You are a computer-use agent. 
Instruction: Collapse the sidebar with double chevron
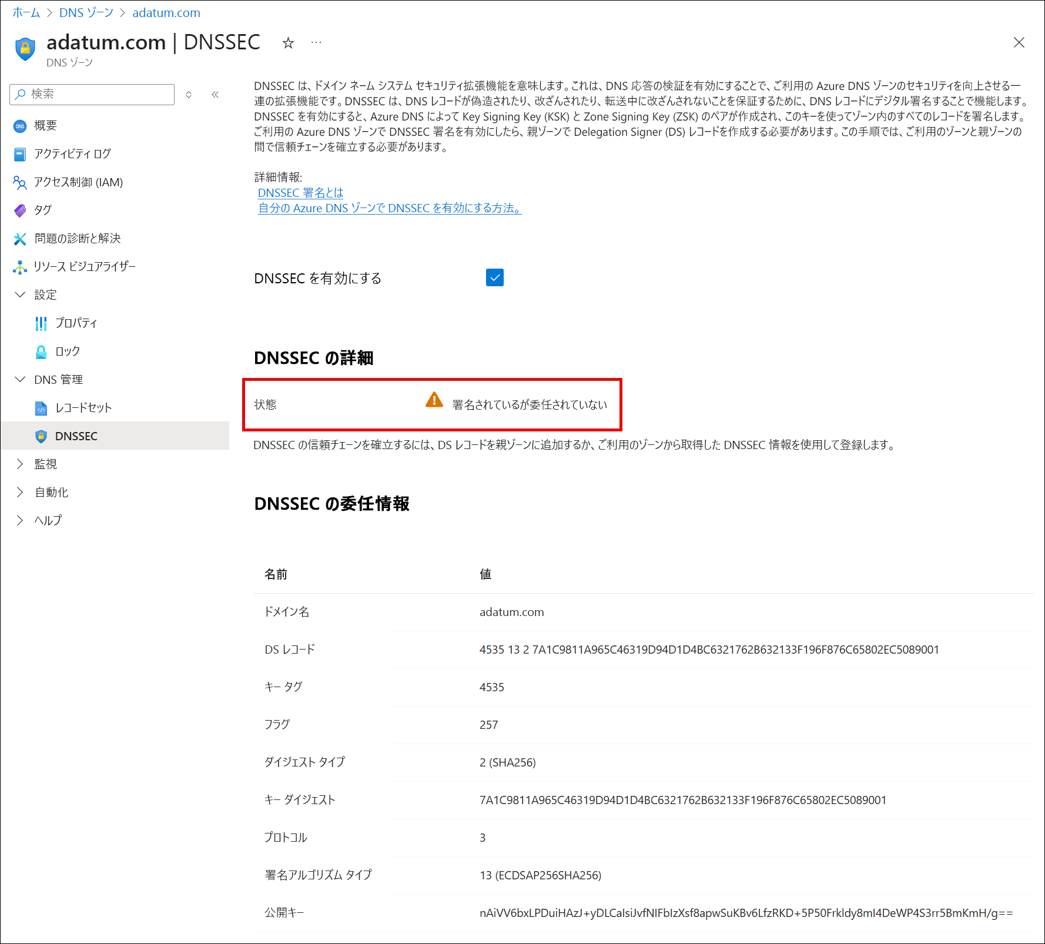[x=215, y=94]
